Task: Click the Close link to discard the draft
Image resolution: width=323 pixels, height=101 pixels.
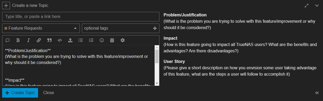Action: (49, 93)
